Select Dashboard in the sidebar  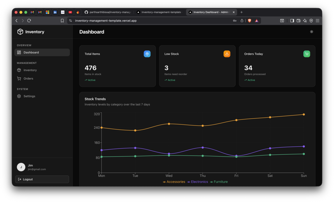(x=42, y=52)
